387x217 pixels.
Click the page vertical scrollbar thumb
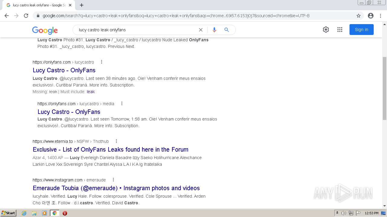pyautogui.click(x=384, y=88)
